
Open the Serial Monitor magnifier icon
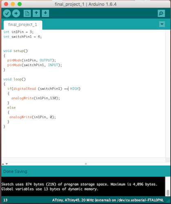(x=161, y=13)
